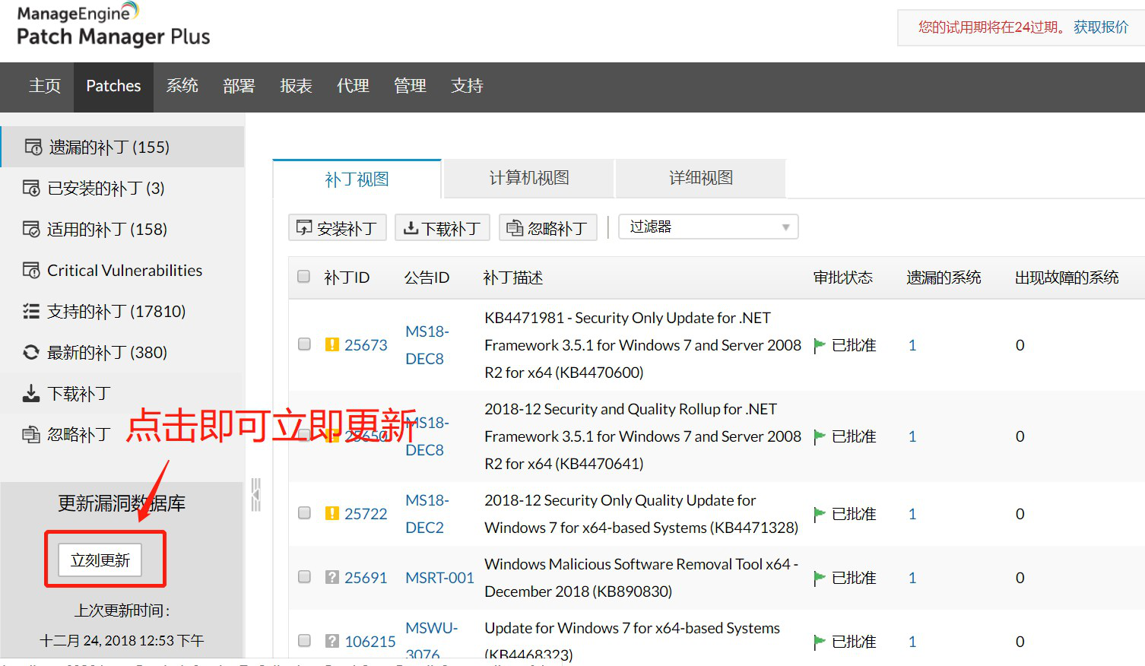The width and height of the screenshot is (1145, 666).
Task: Click the 安装补丁 install button
Action: (338, 227)
